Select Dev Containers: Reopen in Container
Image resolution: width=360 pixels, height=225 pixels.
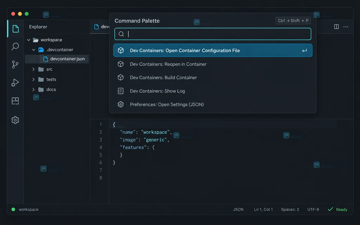pyautogui.click(x=213, y=64)
